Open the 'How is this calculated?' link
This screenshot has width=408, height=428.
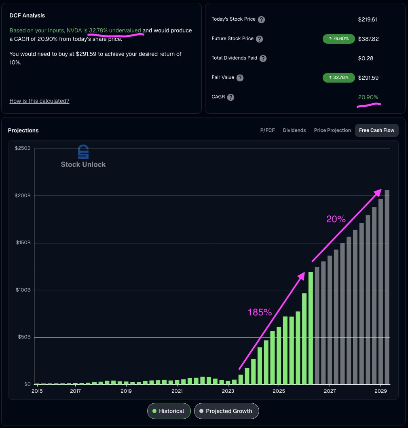pos(40,101)
